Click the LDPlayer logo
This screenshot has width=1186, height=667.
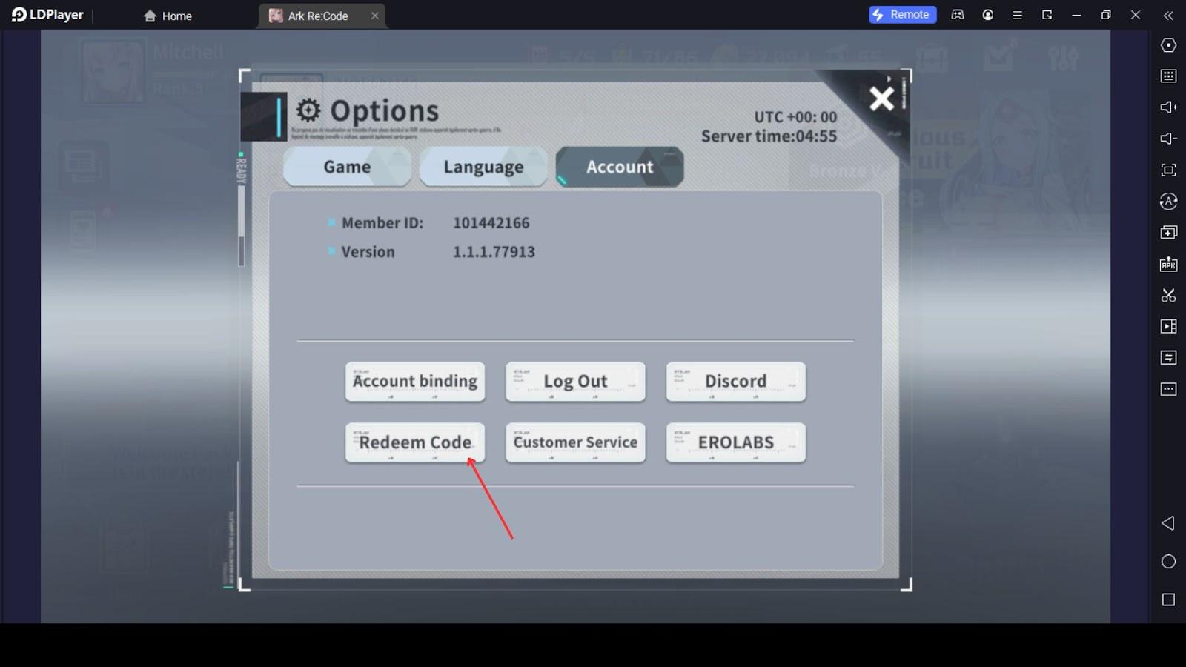click(x=47, y=15)
